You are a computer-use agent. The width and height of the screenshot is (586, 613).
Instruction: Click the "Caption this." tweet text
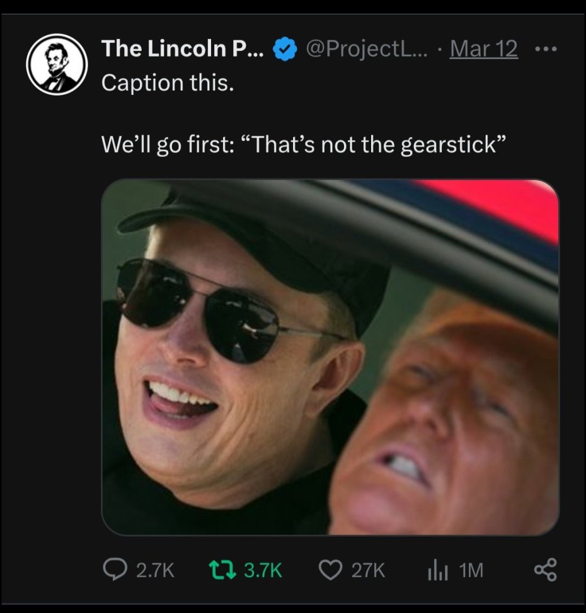tap(168, 83)
